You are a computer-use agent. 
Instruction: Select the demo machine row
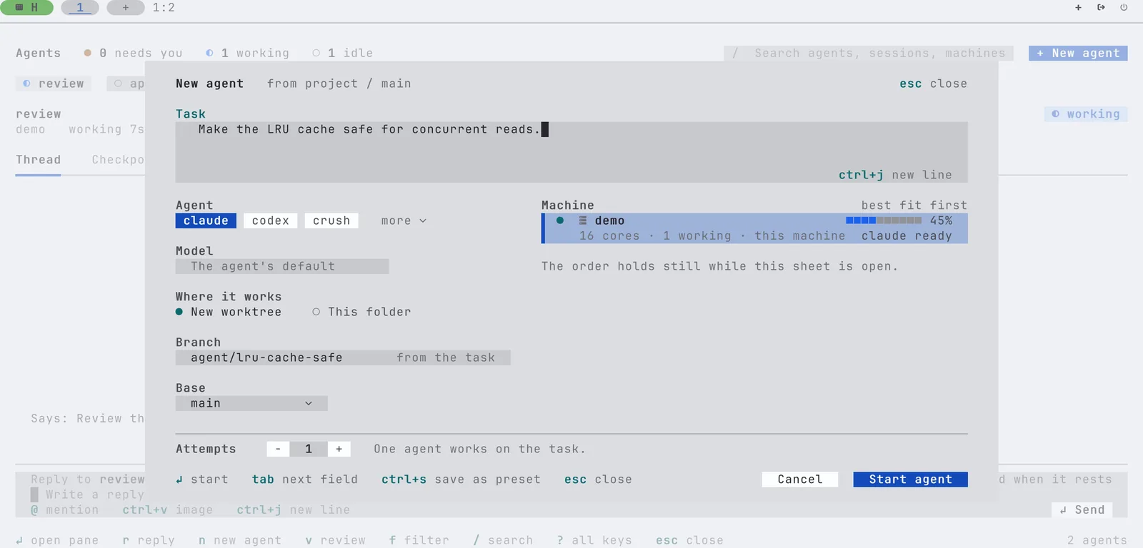(x=754, y=228)
